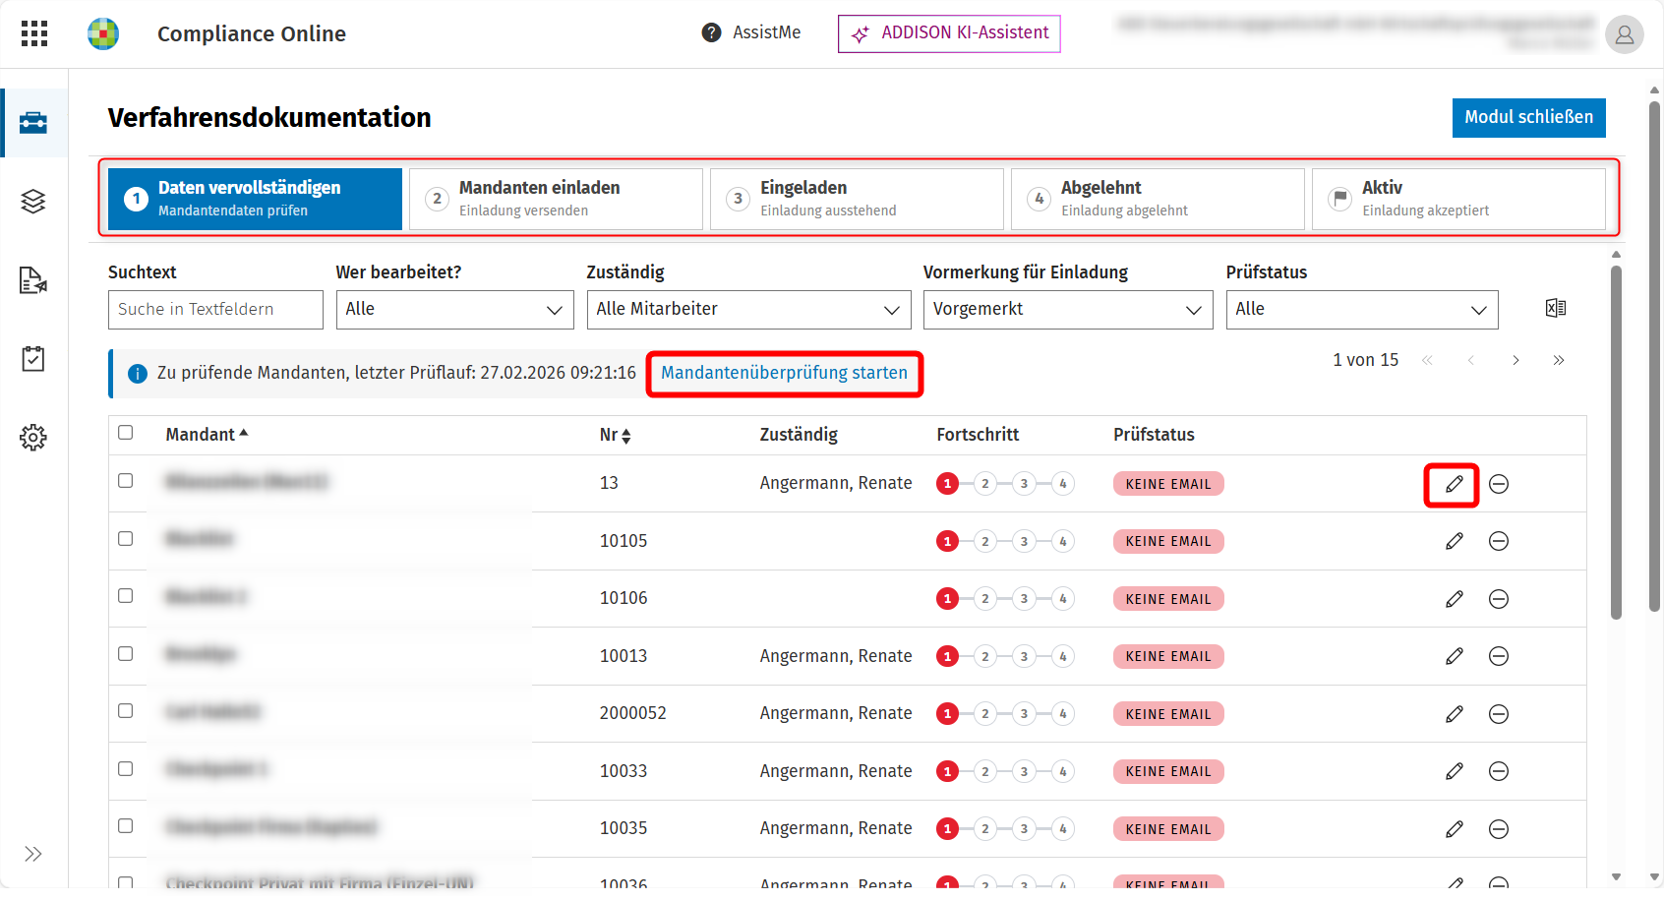Switch to Aktiv step
The image size is (1664, 901).
(1458, 199)
